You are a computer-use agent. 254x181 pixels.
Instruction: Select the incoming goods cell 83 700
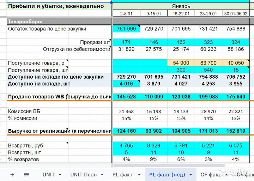point(208,63)
